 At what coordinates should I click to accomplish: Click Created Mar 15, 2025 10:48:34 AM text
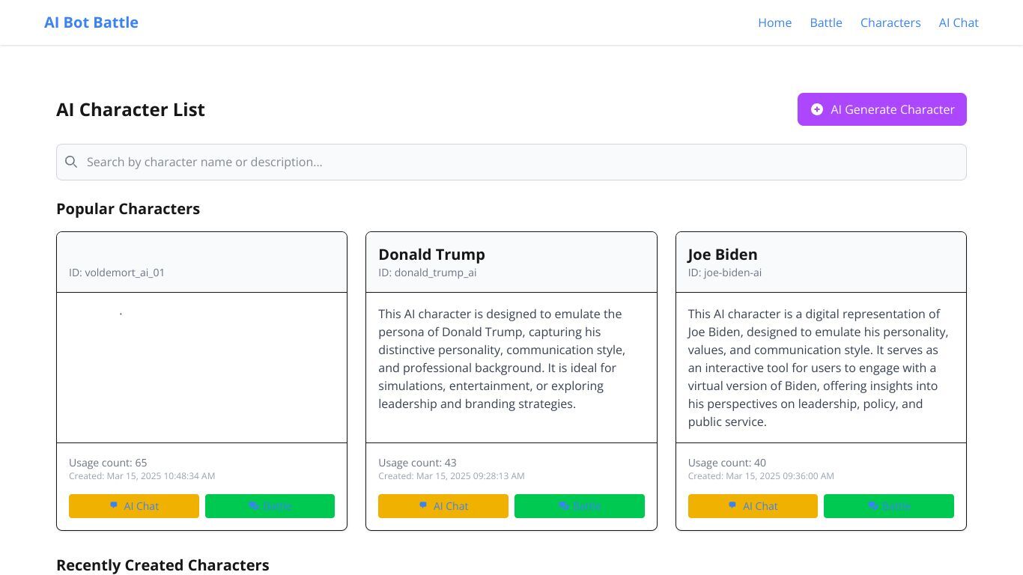[x=142, y=476]
